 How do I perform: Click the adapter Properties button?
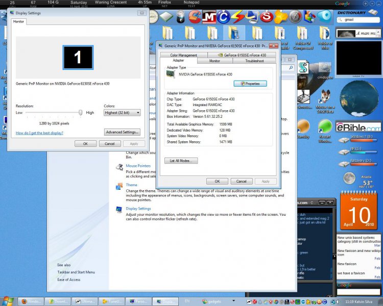pos(250,84)
